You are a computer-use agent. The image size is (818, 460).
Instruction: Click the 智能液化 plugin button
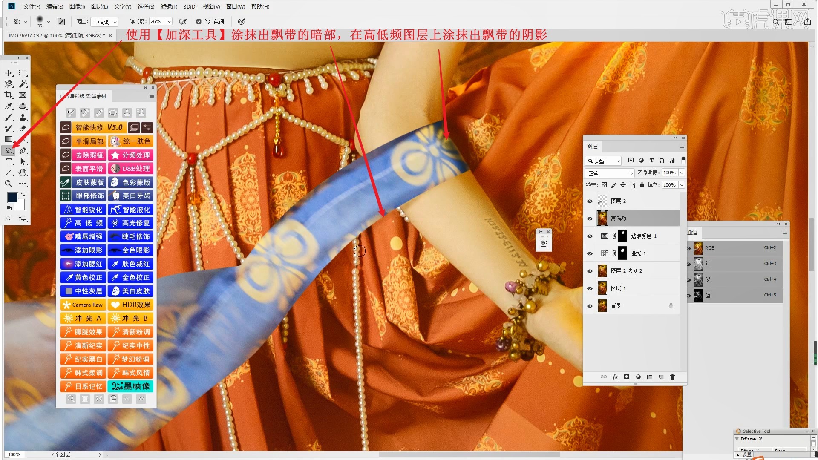131,210
